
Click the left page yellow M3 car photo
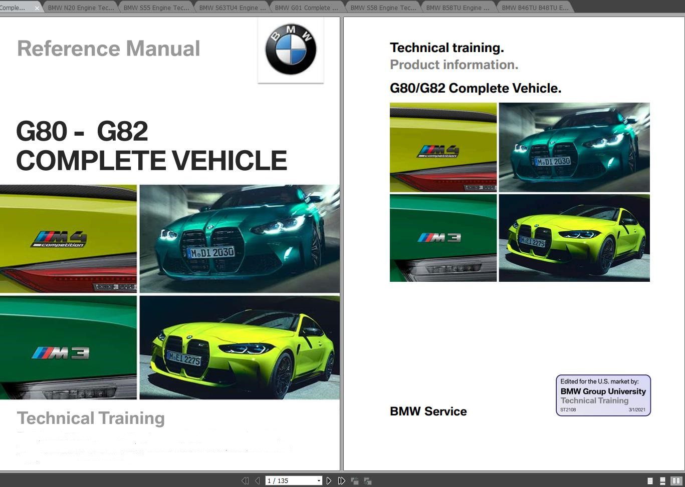click(x=240, y=347)
